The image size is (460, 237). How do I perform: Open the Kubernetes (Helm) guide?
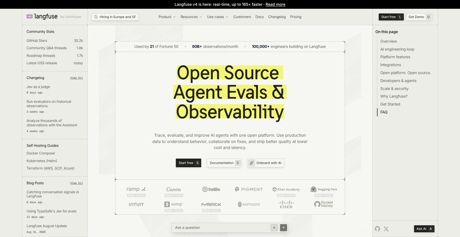coord(42,161)
